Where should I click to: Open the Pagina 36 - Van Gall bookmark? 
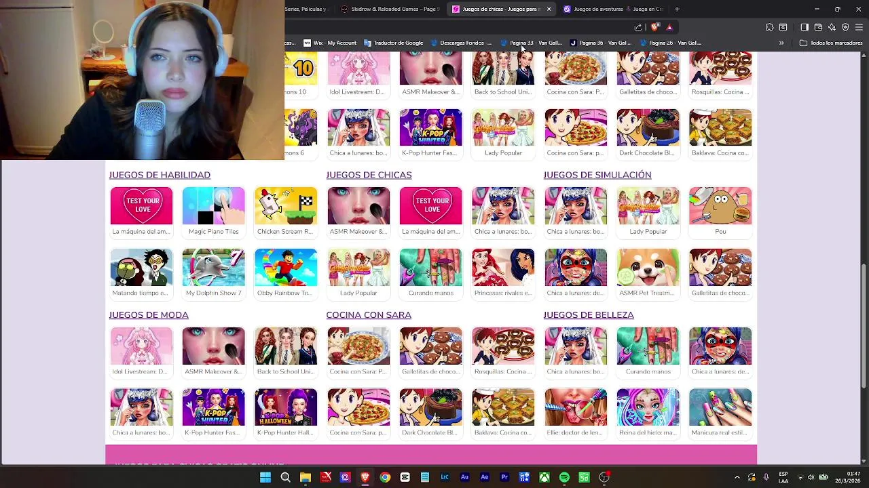pos(601,43)
